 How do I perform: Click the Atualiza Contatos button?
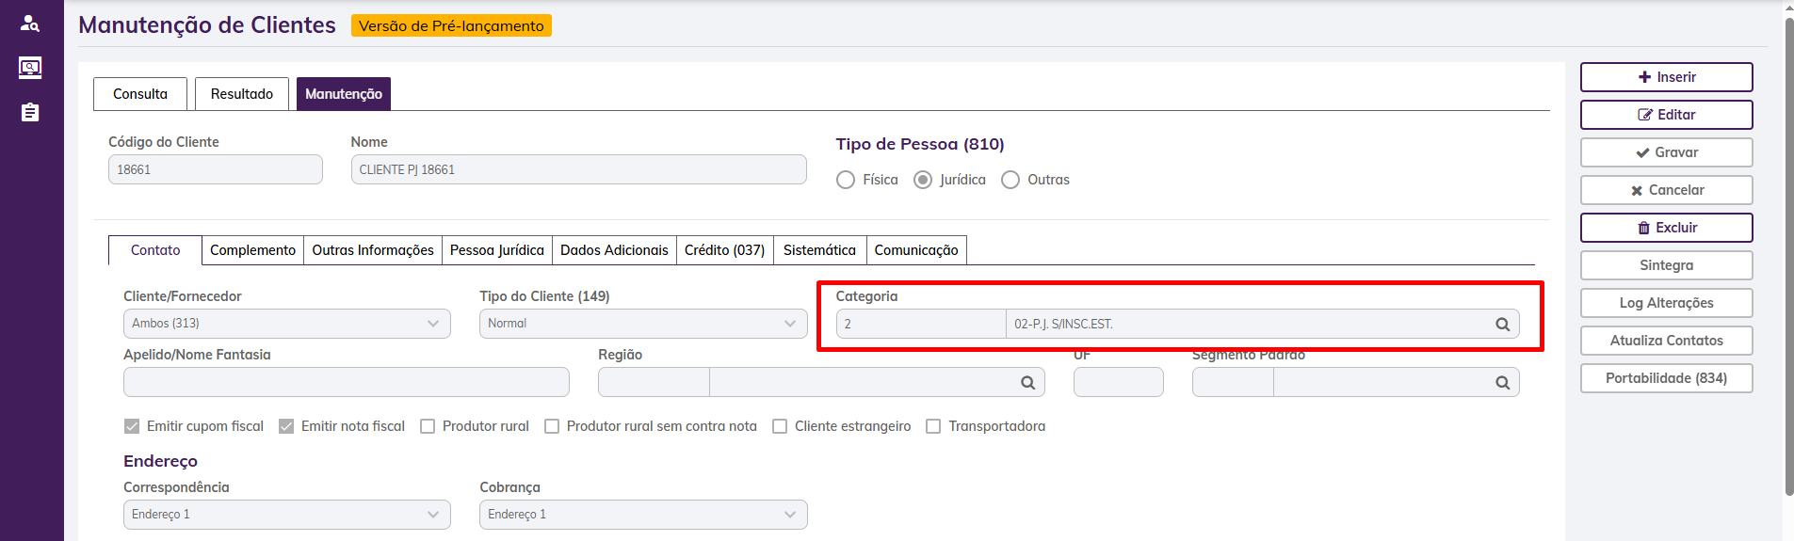(x=1666, y=341)
